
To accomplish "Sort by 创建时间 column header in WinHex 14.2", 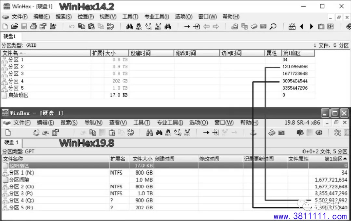I will point(151,53).
